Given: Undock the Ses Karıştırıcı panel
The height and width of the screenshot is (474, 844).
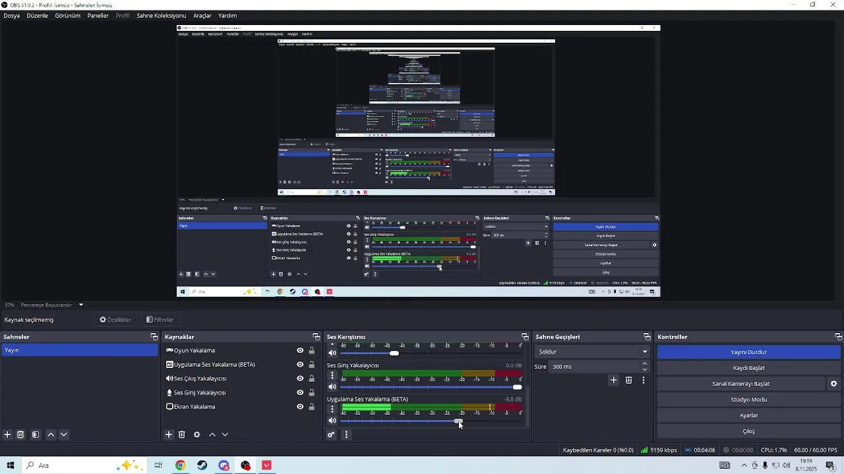Looking at the screenshot, I should (x=525, y=337).
